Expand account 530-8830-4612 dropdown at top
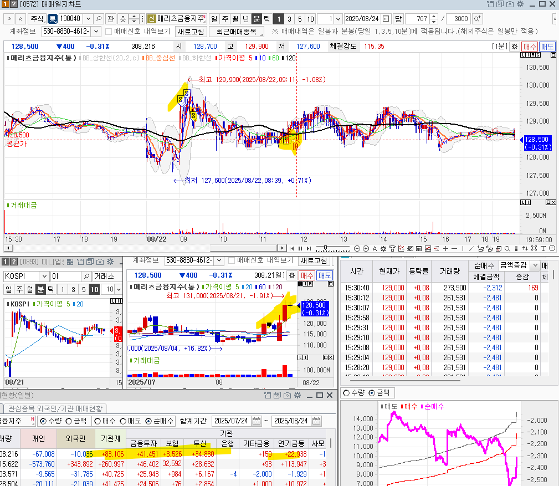The height and width of the screenshot is (486, 559). pyautogui.click(x=96, y=32)
